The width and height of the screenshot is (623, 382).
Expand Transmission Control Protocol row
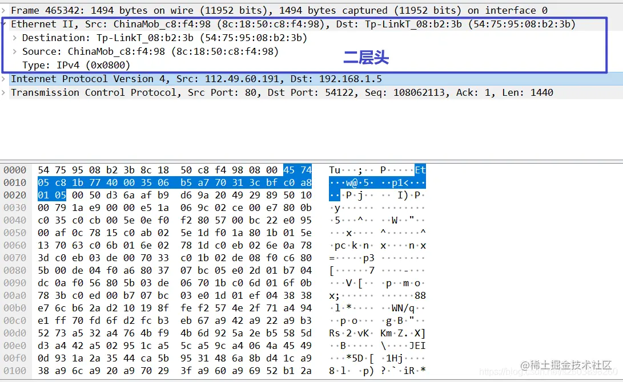point(3,93)
